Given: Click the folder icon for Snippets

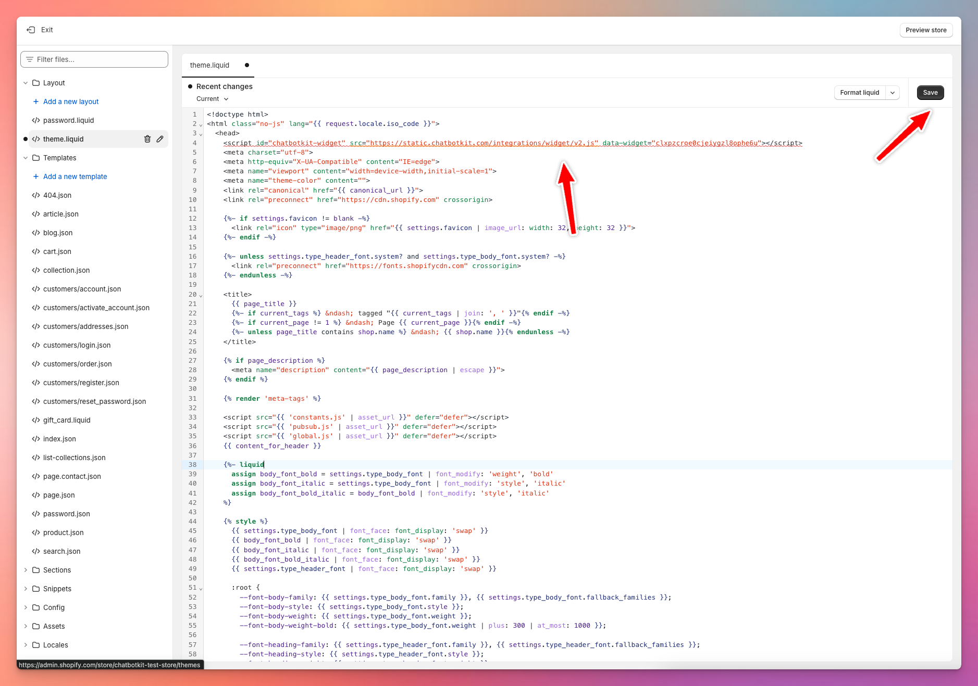Looking at the screenshot, I should tap(36, 589).
